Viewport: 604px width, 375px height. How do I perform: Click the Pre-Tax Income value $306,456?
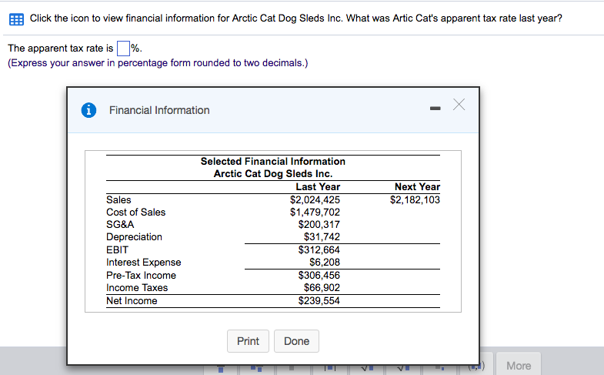click(319, 275)
